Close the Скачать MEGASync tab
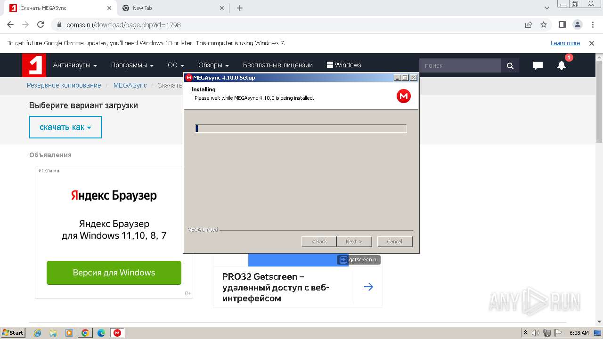Image resolution: width=603 pixels, height=339 pixels. click(x=109, y=8)
